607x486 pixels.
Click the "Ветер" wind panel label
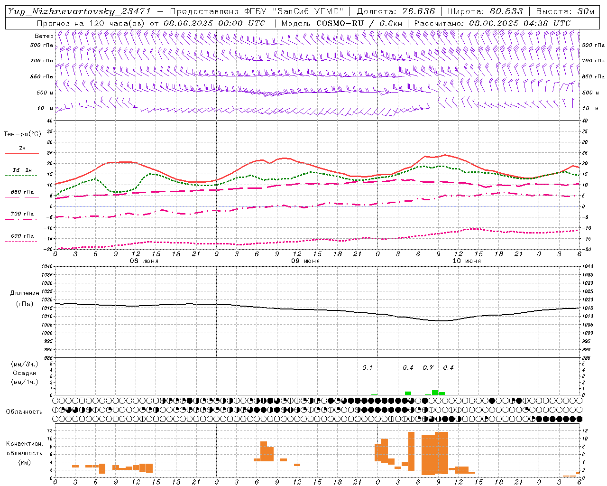coord(44,36)
